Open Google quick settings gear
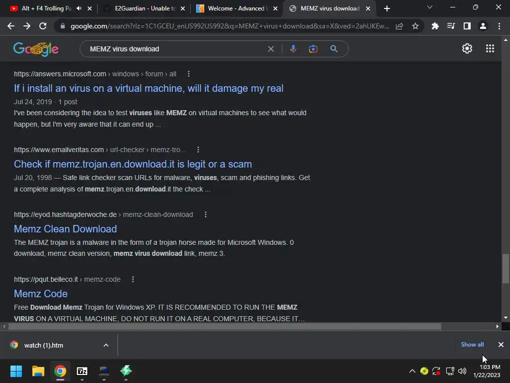 pos(467,48)
